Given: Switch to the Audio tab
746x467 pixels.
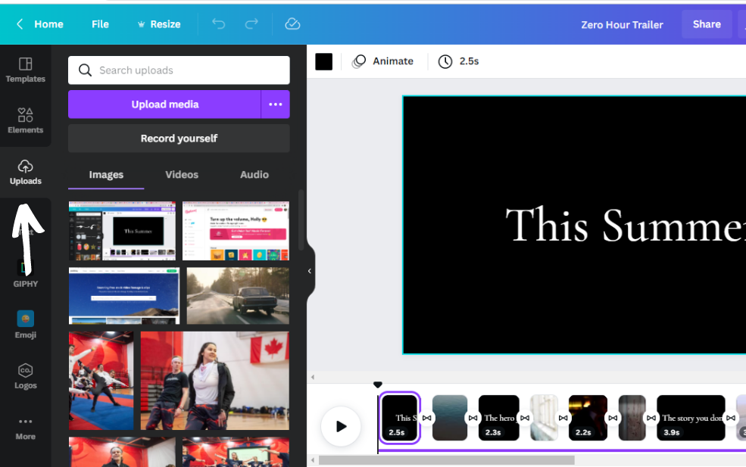Looking at the screenshot, I should [254, 175].
